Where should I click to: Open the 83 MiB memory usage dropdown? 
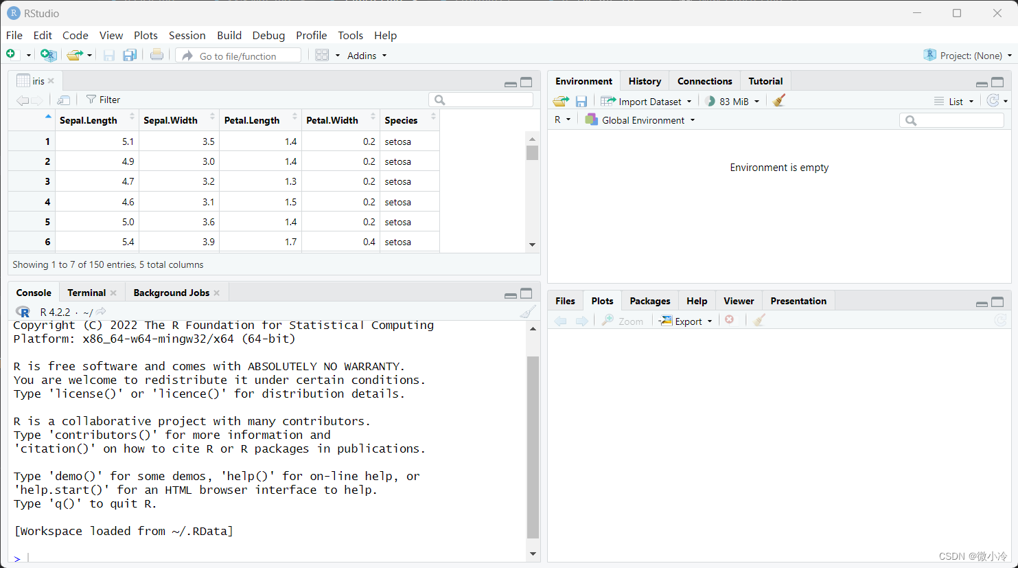[x=732, y=102]
